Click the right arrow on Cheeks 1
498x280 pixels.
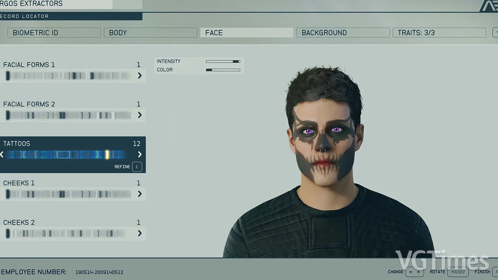pyautogui.click(x=139, y=194)
